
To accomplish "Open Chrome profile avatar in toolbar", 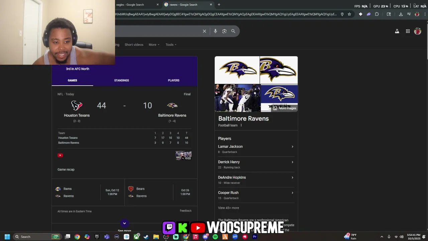I will pyautogui.click(x=417, y=14).
